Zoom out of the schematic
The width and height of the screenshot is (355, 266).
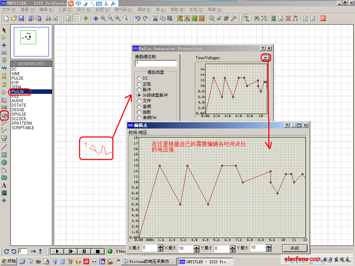coord(111,18)
